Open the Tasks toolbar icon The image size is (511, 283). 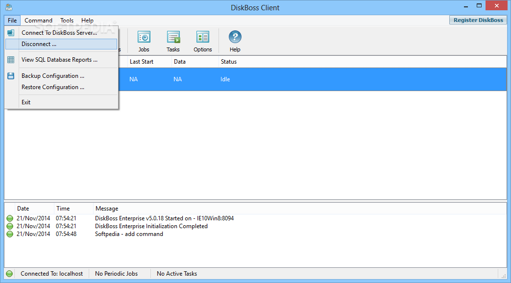173,41
